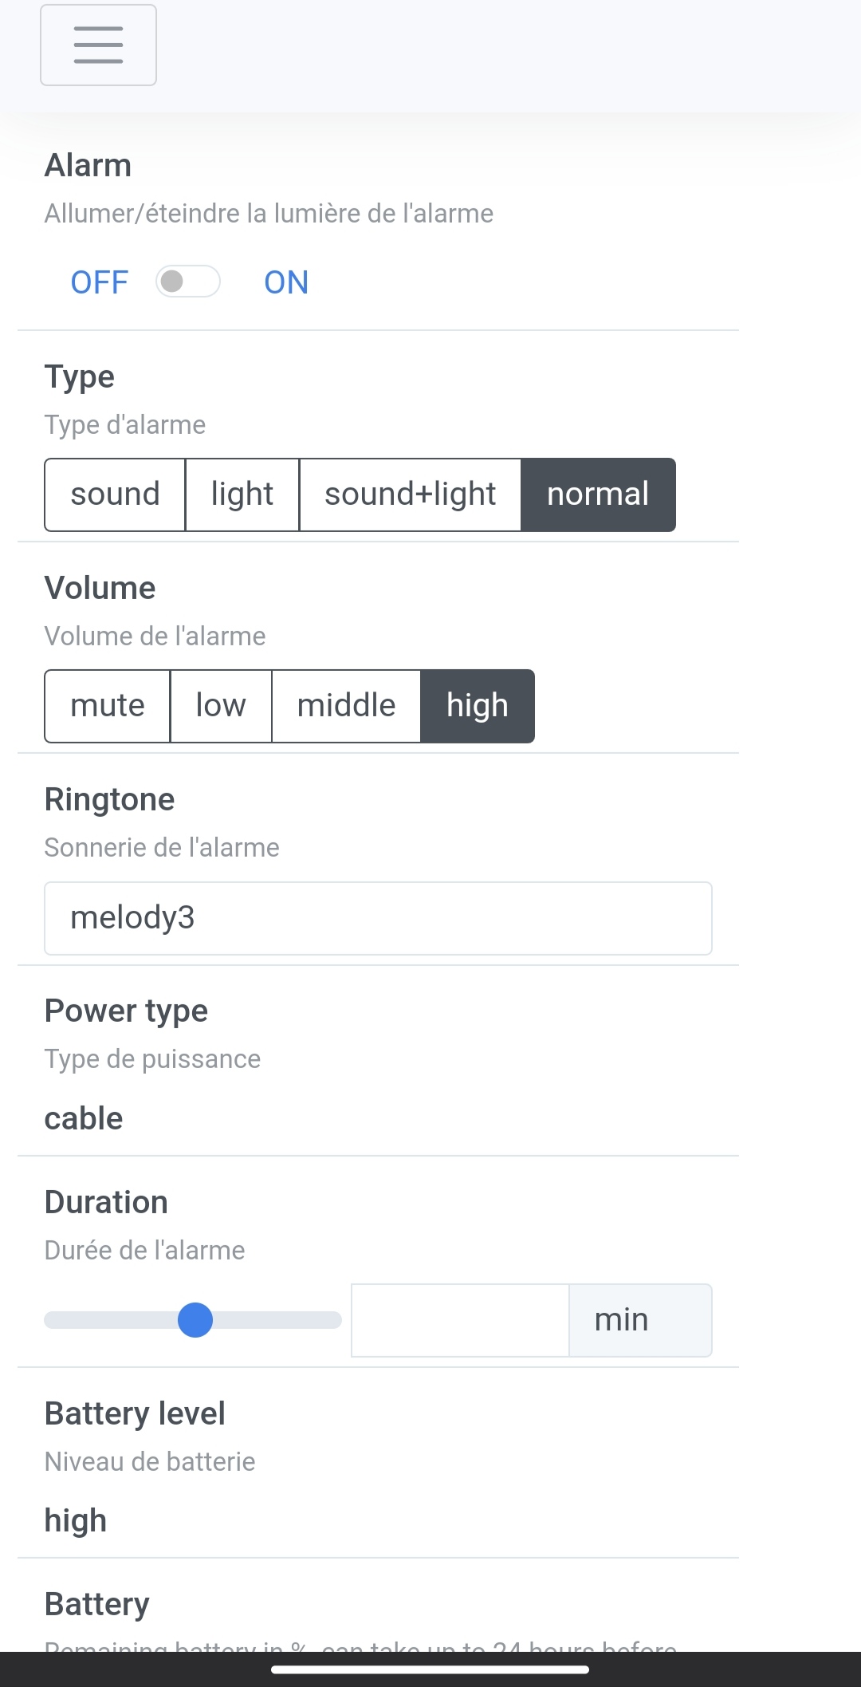Select the light alarm type
861x1687 pixels.
pos(242,495)
